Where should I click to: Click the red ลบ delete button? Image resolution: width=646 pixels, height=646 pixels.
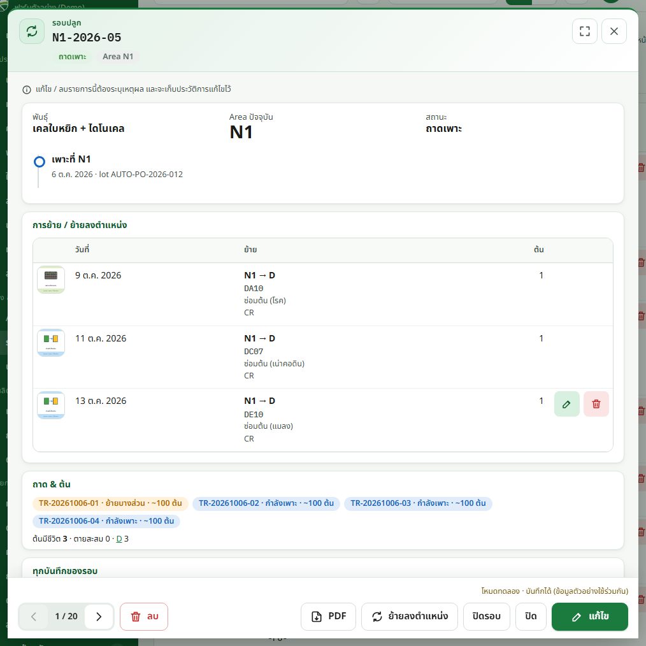pos(144,616)
